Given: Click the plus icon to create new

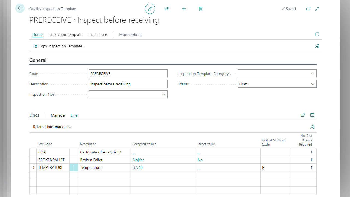Looking at the screenshot, I should (x=184, y=9).
